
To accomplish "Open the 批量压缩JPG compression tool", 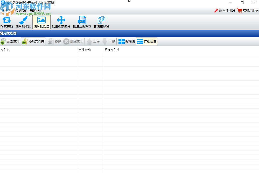I will pos(82,22).
